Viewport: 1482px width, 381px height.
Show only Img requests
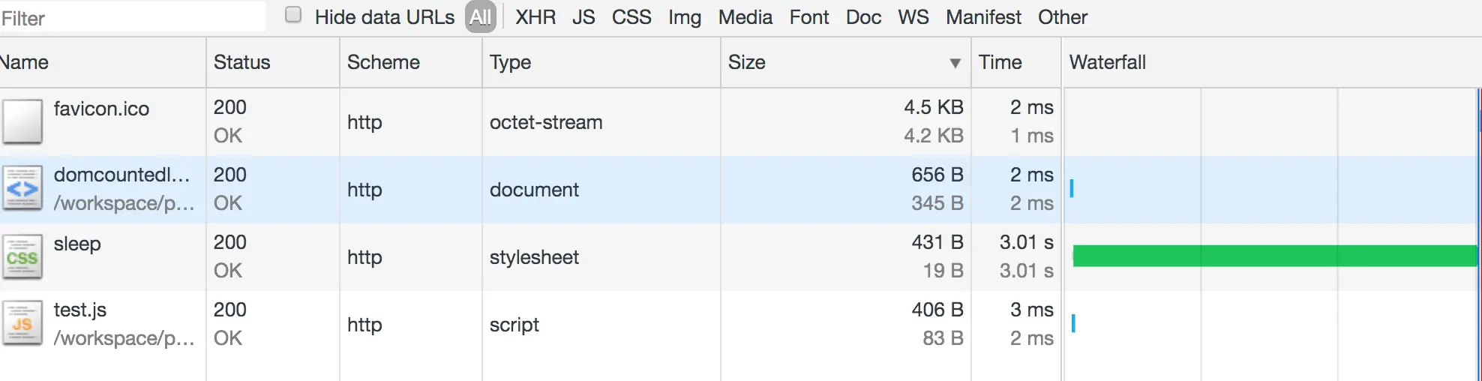click(x=685, y=17)
